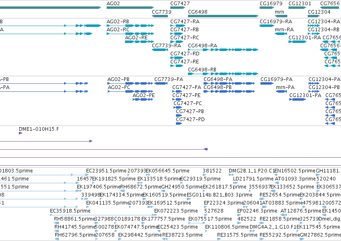Click the EC23951.5prime EST label
This screenshot has width=341, height=241.
pyautogui.click(x=106, y=171)
